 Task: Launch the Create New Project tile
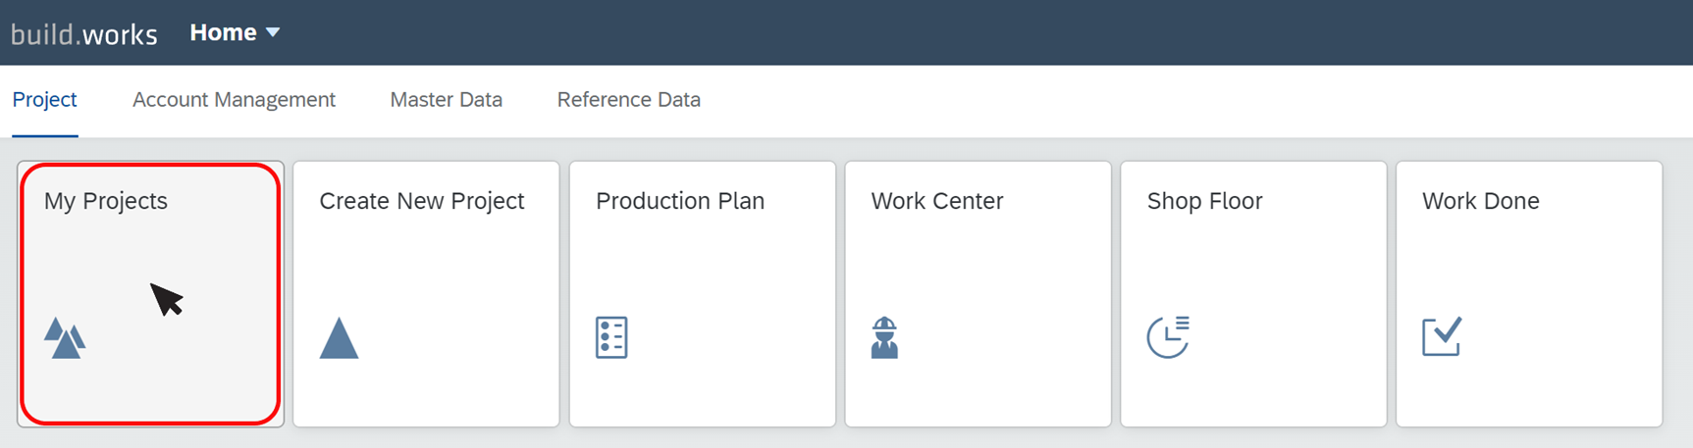426,294
